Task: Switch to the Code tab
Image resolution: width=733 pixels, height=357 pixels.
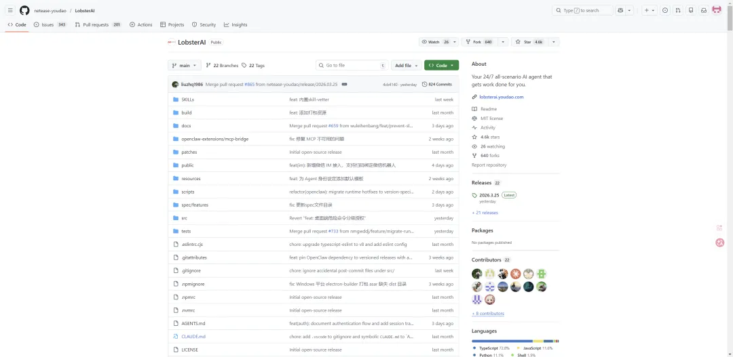Action: point(17,25)
